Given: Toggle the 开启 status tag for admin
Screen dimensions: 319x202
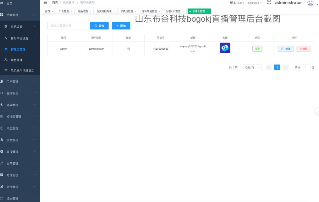Looking at the screenshot, I should coord(257,49).
